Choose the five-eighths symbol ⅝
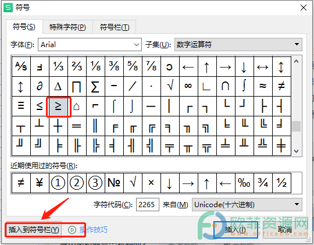Screen dimensions: 314x245 (x=133, y=66)
